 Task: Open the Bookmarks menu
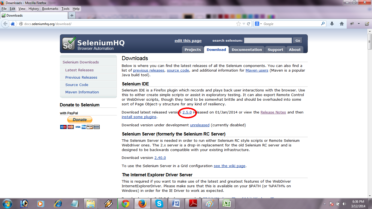[50, 9]
